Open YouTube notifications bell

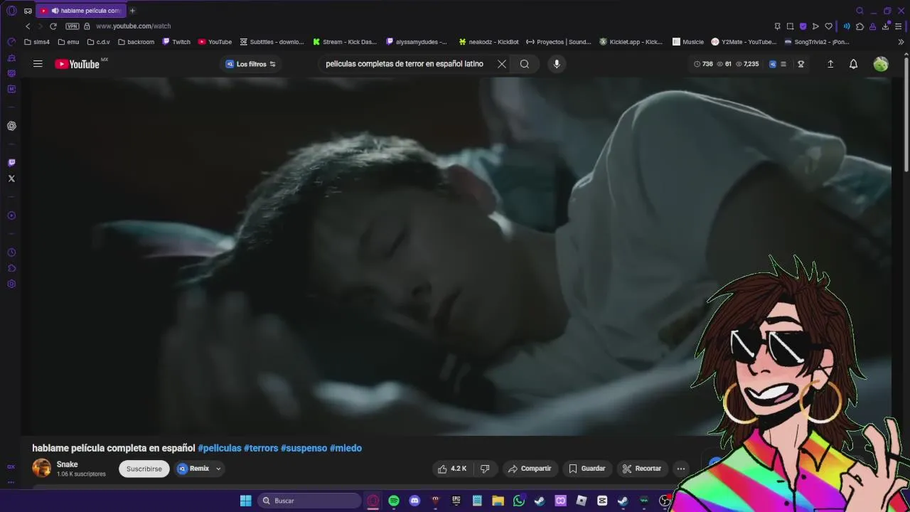854,64
